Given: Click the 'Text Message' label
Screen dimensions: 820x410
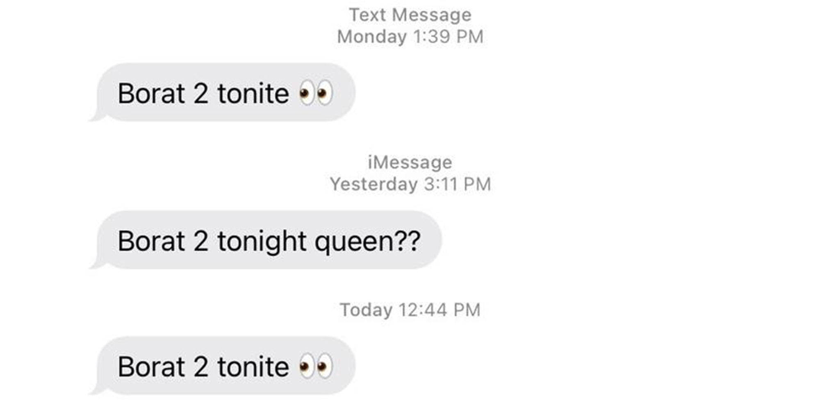Looking at the screenshot, I should pyautogui.click(x=410, y=14).
